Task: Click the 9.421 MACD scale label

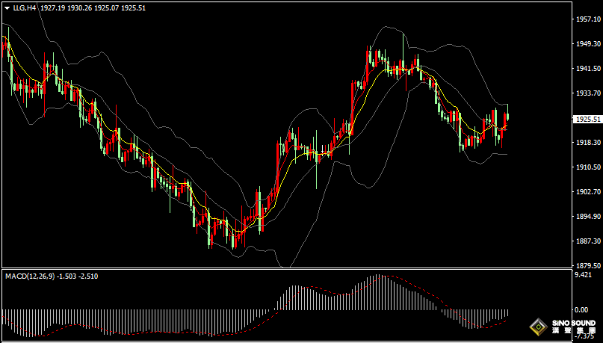Action: pyautogui.click(x=583, y=275)
